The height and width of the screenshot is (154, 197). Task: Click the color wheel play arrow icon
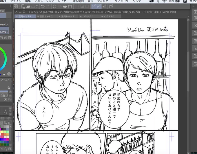pos(9,74)
